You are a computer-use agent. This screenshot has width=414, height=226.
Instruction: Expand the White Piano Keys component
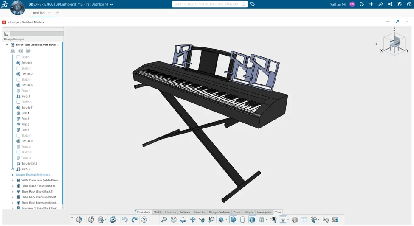pyautogui.click(x=12, y=180)
